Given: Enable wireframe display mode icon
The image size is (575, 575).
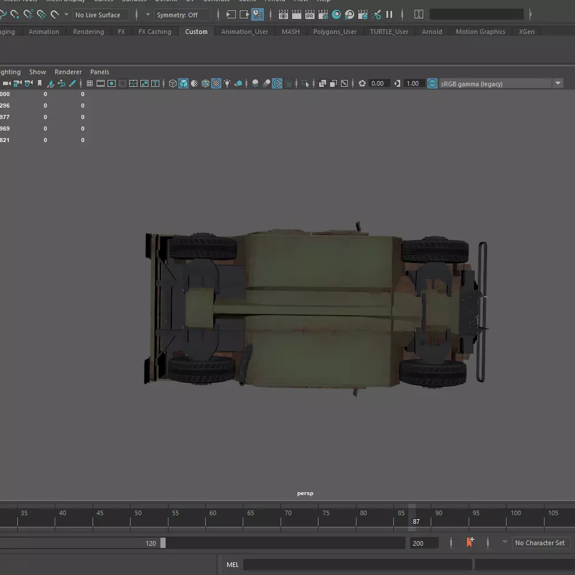Looking at the screenshot, I should [172, 83].
